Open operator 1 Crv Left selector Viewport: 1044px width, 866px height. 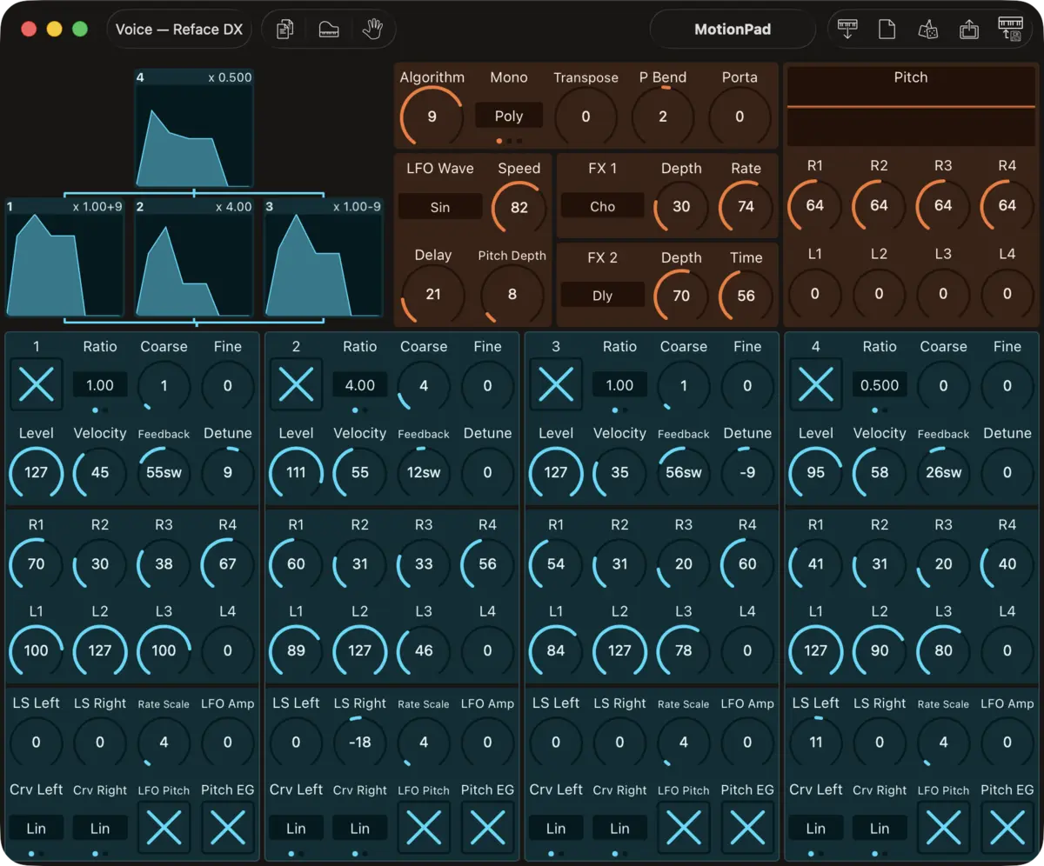37,828
